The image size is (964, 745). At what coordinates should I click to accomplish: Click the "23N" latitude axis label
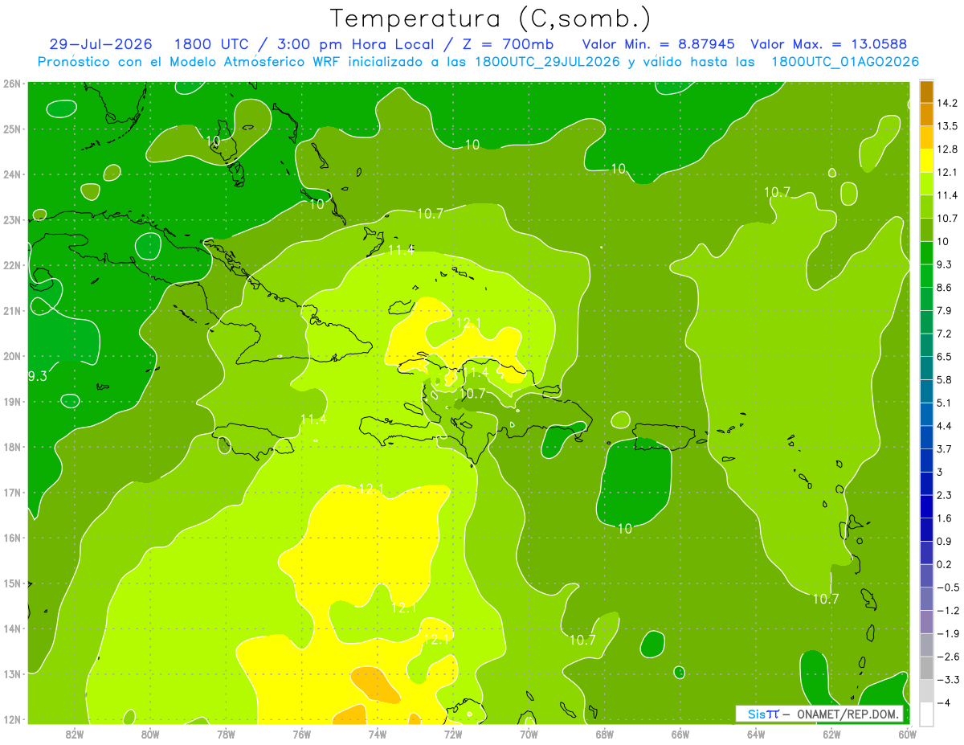(12, 220)
